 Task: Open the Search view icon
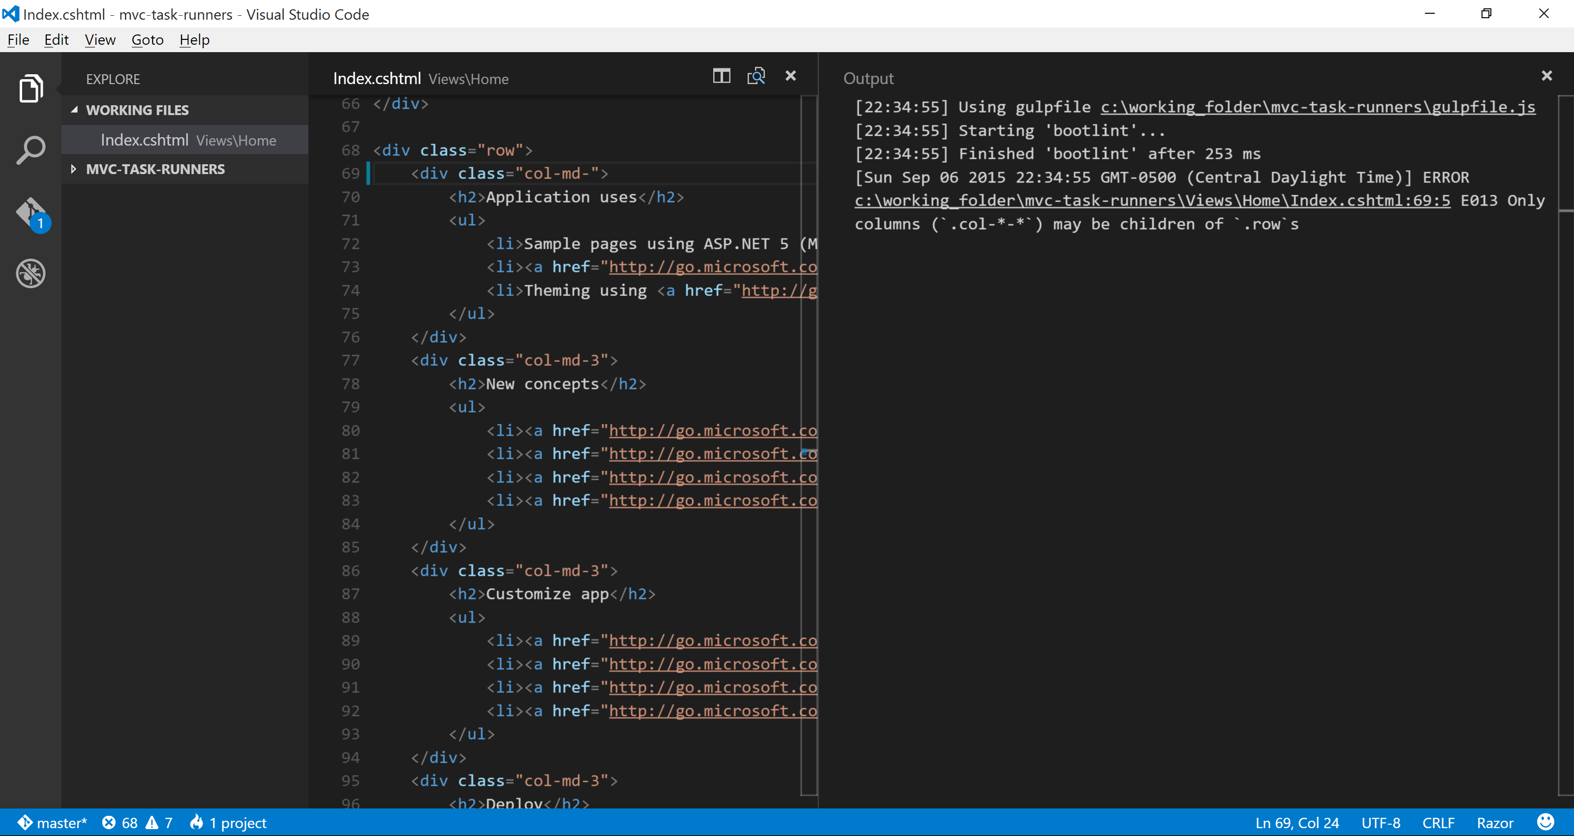pyautogui.click(x=30, y=150)
